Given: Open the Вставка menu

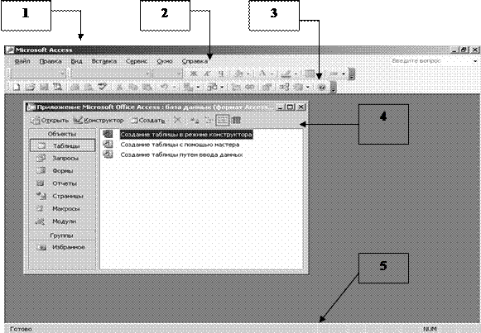Looking at the screenshot, I should pyautogui.click(x=104, y=61).
